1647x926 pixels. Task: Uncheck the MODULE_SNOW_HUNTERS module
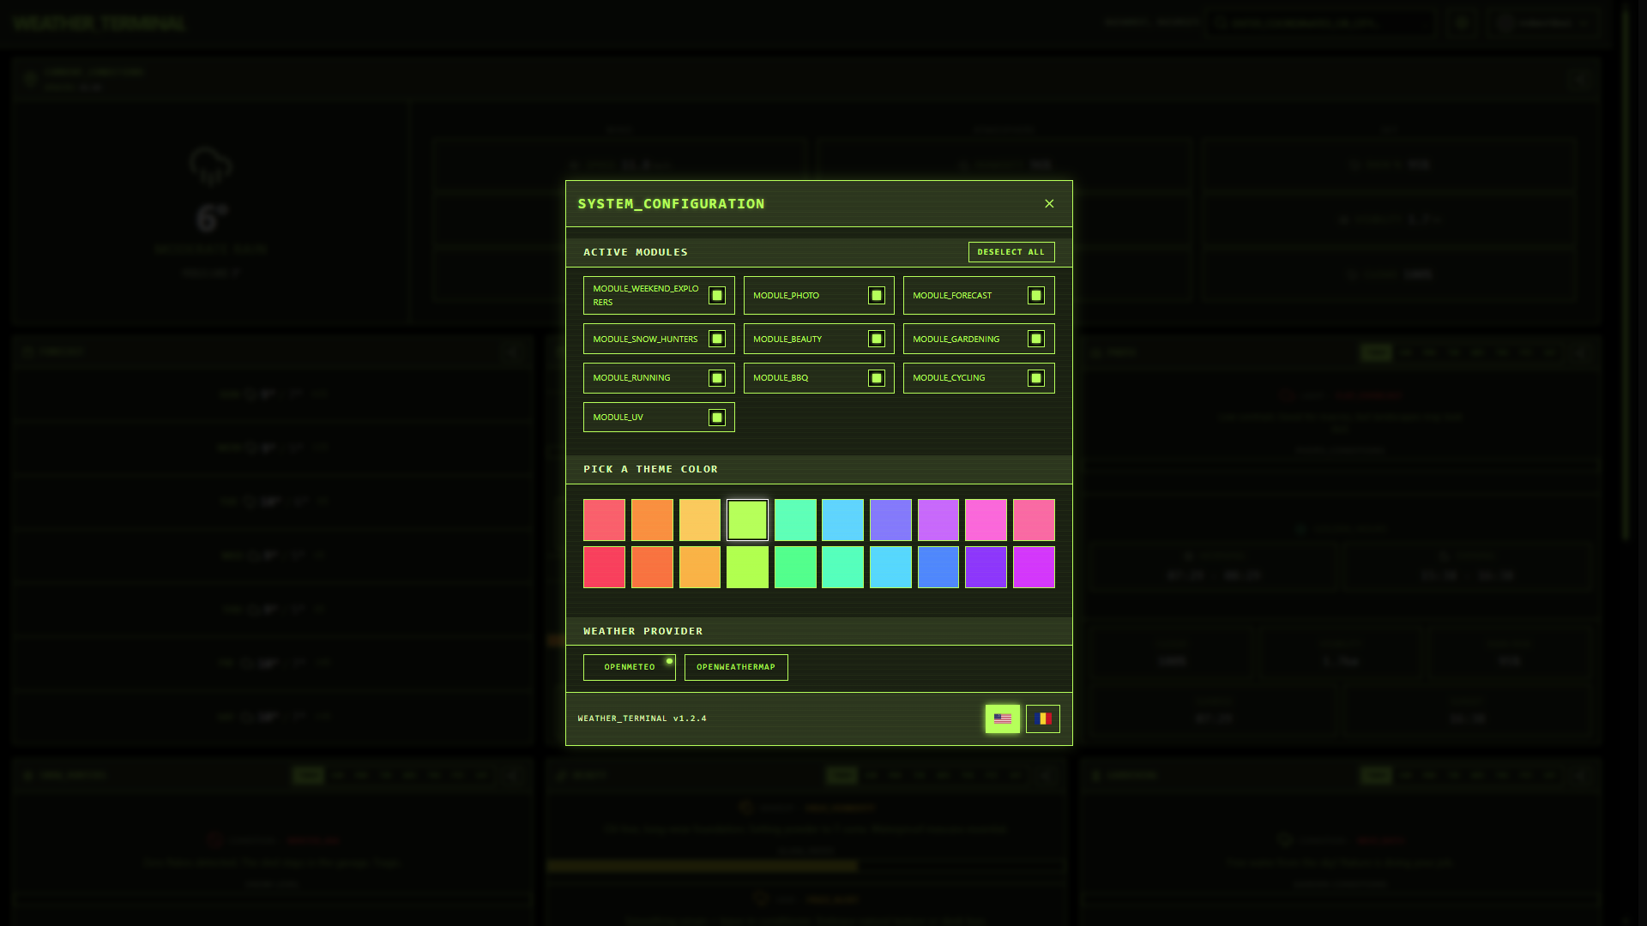click(x=716, y=339)
